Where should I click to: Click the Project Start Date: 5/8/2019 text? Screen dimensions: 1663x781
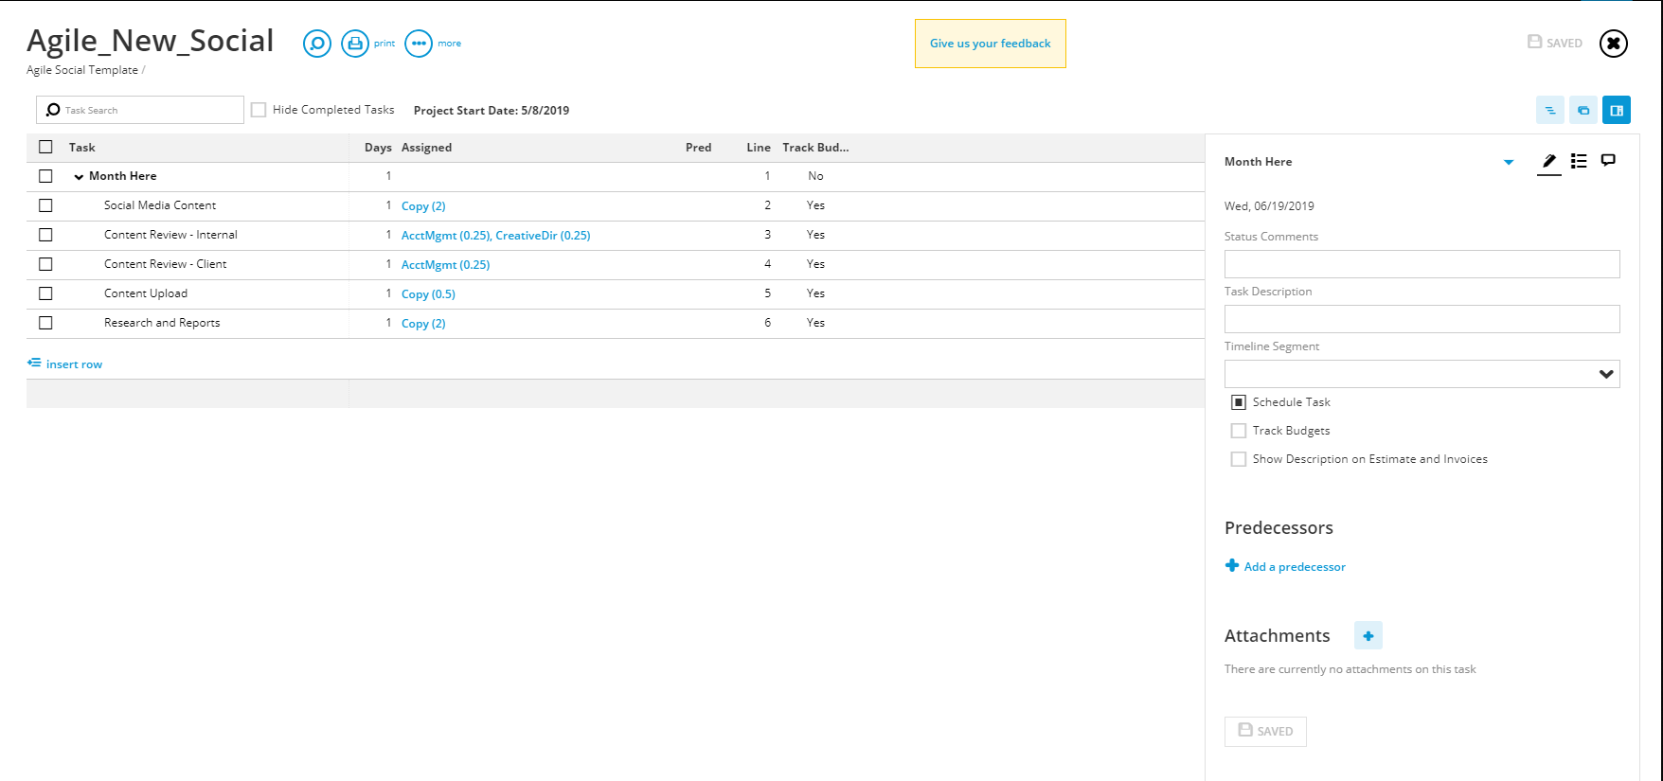tap(492, 111)
